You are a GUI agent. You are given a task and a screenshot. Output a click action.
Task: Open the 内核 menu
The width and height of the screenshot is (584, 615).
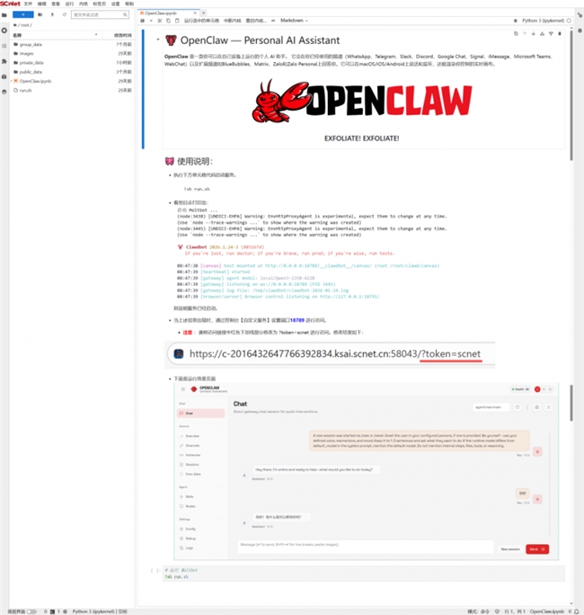coord(84,4)
